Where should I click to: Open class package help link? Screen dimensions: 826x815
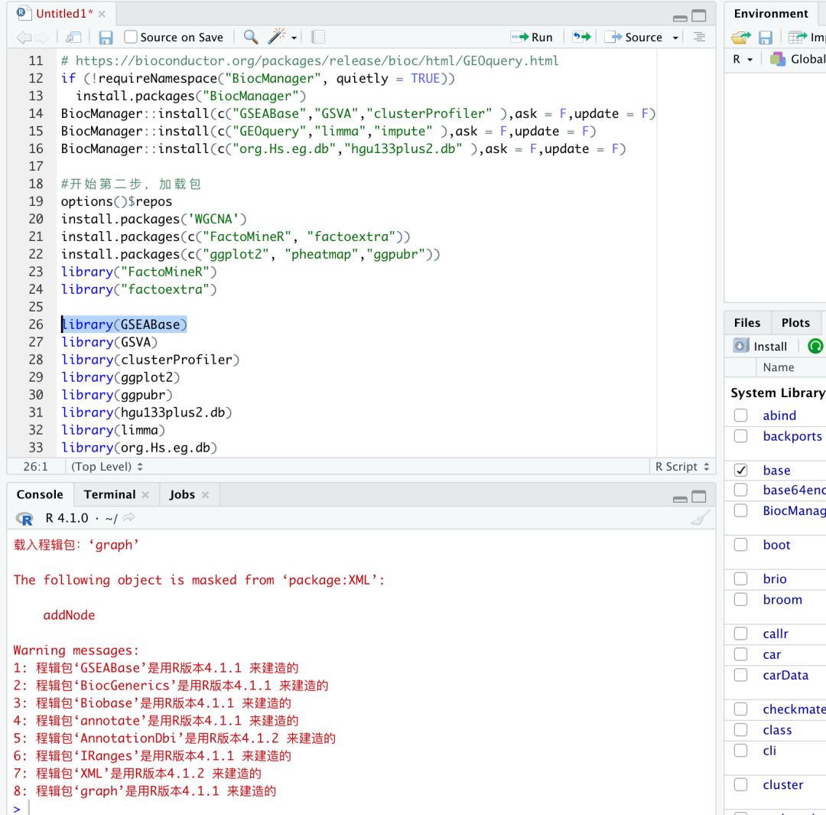click(x=777, y=730)
